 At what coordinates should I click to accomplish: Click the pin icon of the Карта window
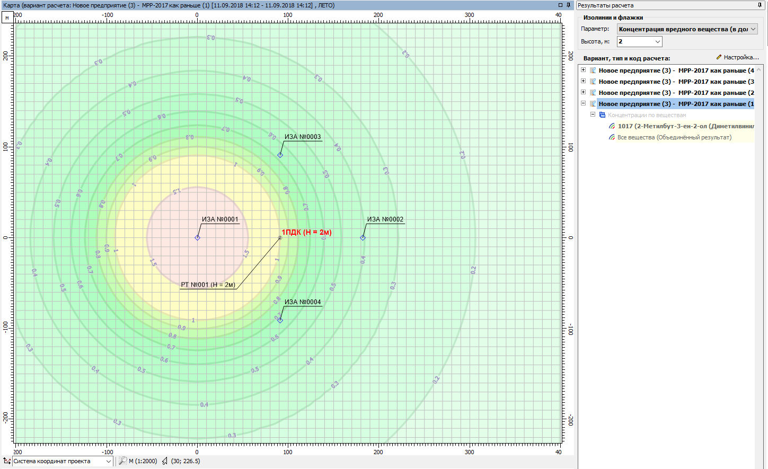tap(569, 5)
